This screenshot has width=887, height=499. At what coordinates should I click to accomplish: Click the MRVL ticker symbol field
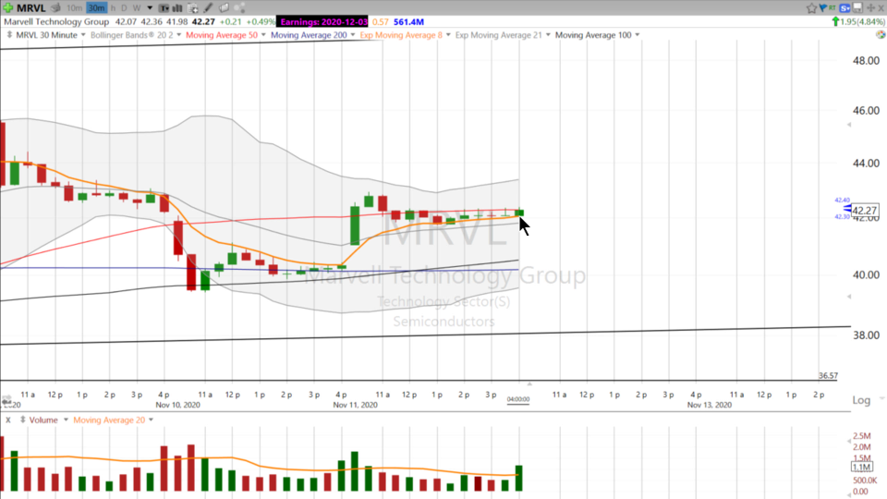tap(31, 8)
